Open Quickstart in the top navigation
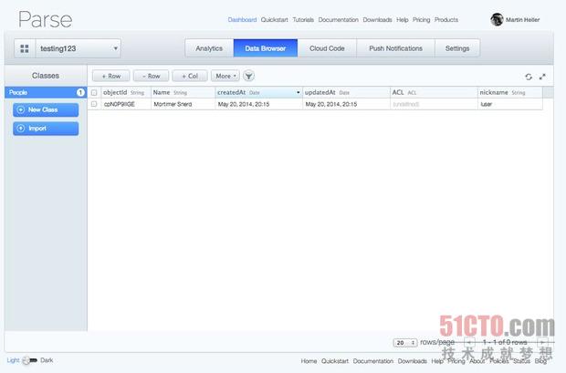Screen dimensions: 566x373 pos(275,20)
